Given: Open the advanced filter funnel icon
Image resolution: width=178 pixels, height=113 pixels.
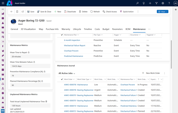Looking at the screenshot, I should (x=156, y=3).
